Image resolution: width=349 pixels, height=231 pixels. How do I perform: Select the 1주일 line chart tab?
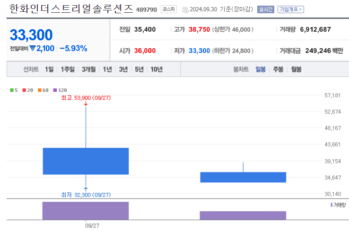tap(68, 69)
